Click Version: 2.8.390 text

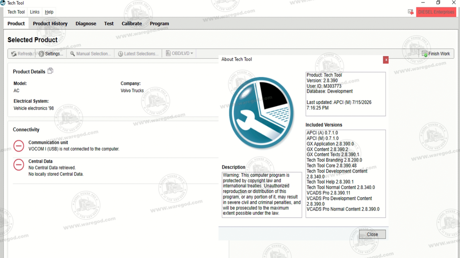coord(322,81)
